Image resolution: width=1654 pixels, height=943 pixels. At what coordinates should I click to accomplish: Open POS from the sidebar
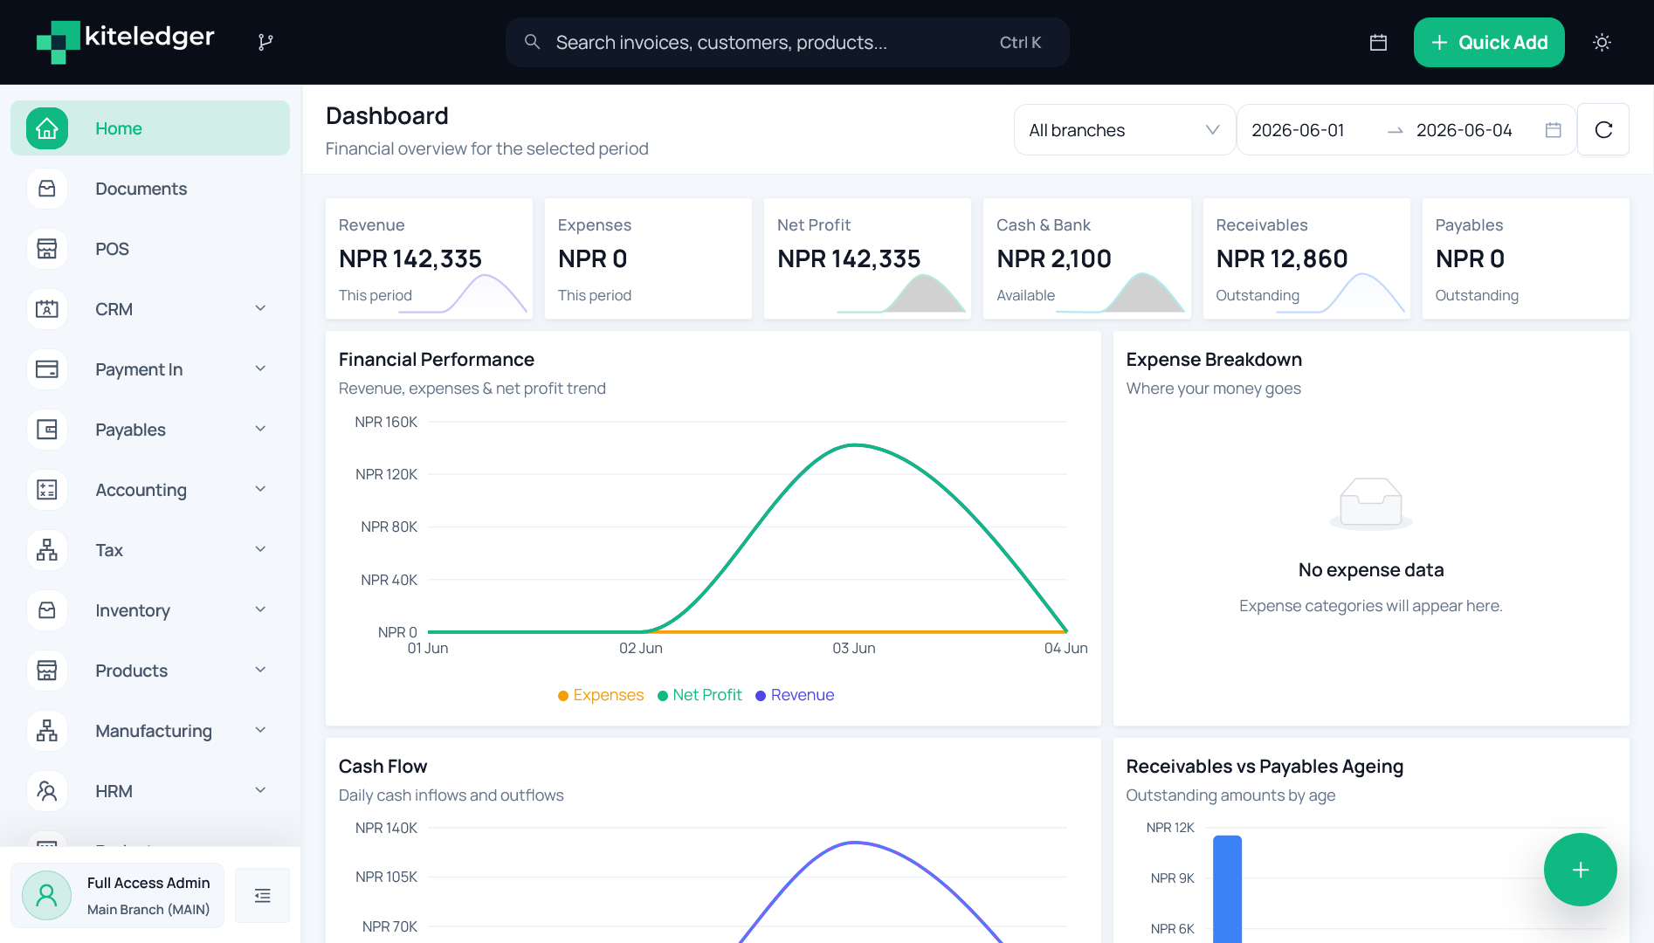click(150, 249)
